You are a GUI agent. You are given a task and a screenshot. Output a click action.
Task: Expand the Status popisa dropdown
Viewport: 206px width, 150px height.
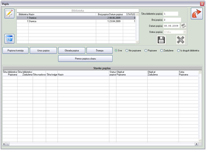[x=184, y=32]
